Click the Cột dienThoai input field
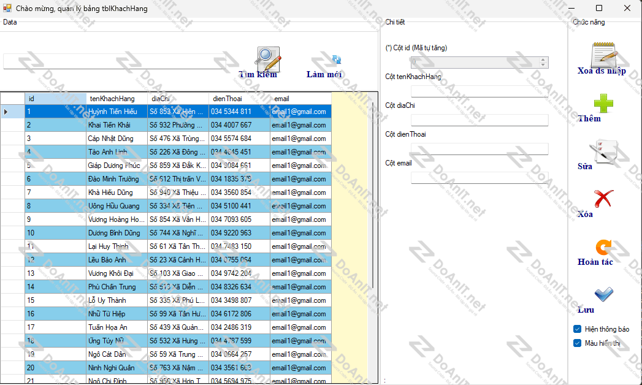 pos(480,149)
